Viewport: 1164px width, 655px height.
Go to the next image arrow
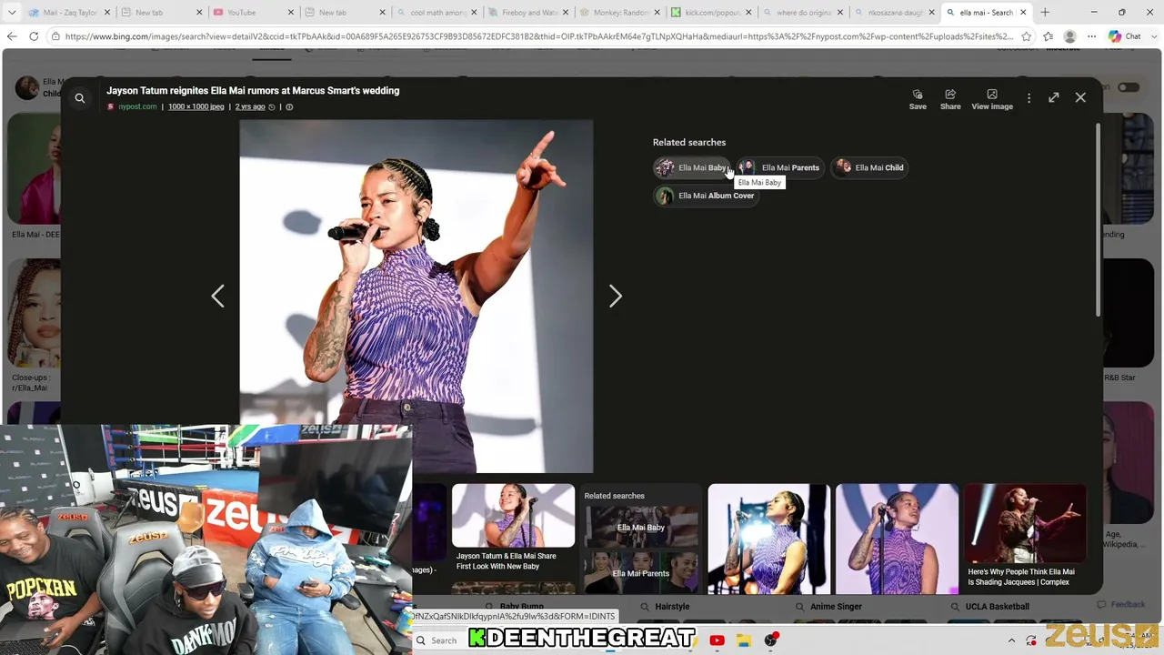pos(616,296)
